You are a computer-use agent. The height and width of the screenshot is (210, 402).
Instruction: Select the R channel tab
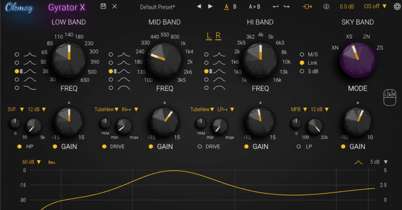pos(218,36)
